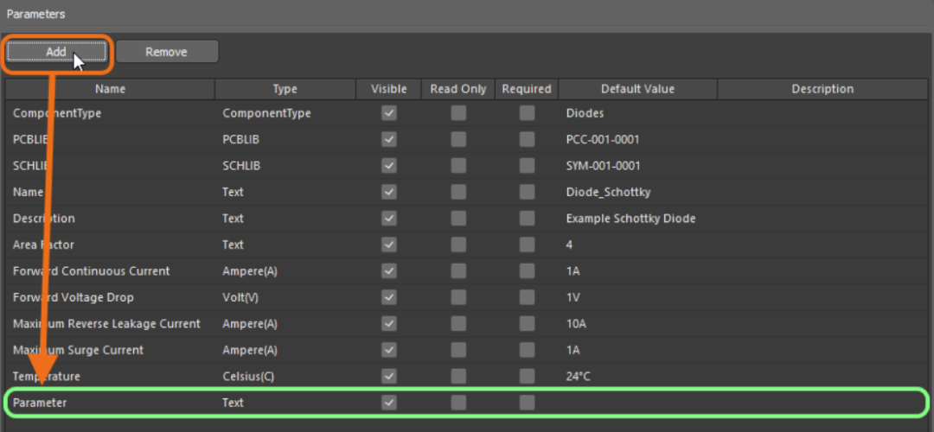Select the Maximum Surge Current name cell
The height and width of the screenshot is (432, 934).
(110, 350)
